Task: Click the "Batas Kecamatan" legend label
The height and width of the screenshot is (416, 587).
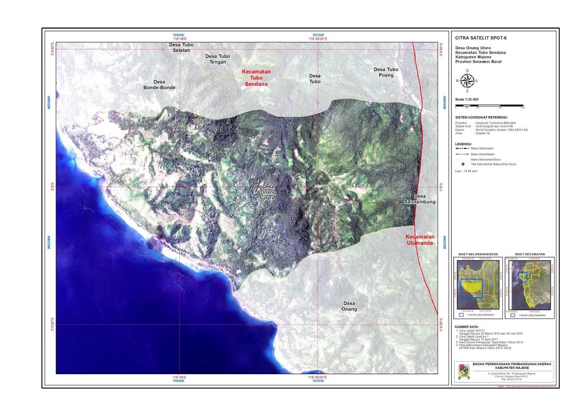Action: point(482,154)
